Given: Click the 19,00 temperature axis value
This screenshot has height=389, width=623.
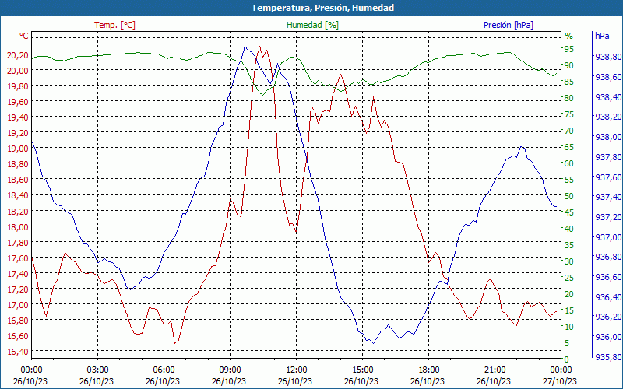Looking at the screenshot, I should pos(18,149).
